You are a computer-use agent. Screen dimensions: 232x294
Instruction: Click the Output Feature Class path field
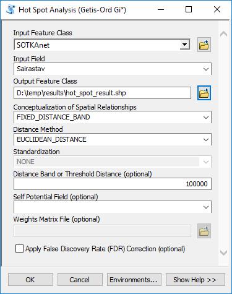(102, 93)
